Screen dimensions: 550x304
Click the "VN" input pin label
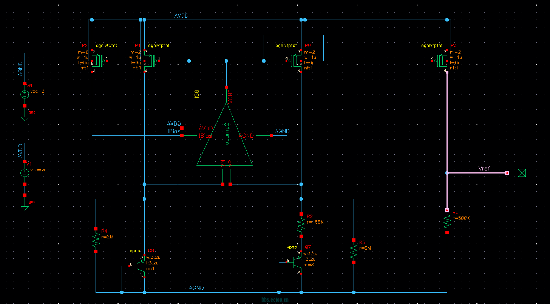click(x=222, y=163)
